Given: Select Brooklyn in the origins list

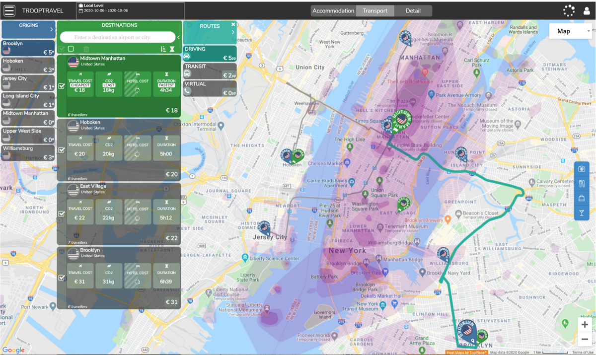Looking at the screenshot, I should (28, 48).
